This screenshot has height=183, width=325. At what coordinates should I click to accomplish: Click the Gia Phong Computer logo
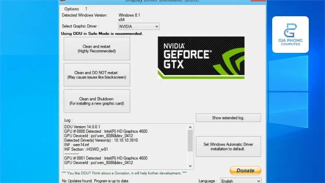(290, 35)
